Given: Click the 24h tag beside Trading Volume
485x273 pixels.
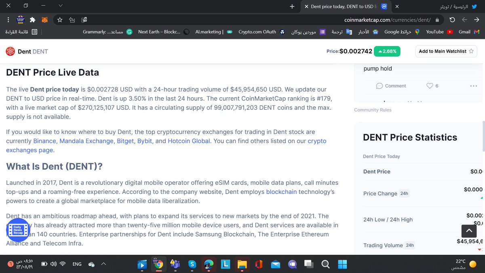Looking at the screenshot, I should point(410,245).
